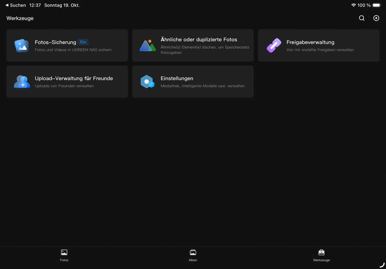Click the Werkzeuge toolbox icon

point(321,253)
